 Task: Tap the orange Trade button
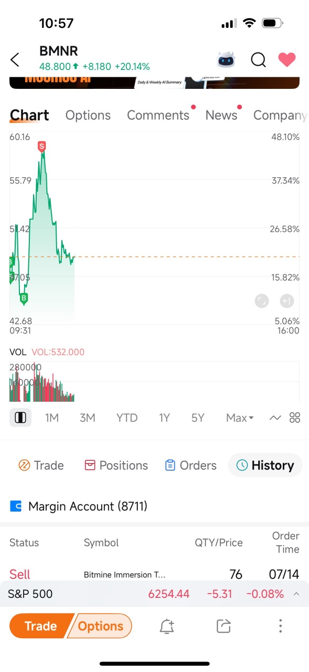coord(40,626)
